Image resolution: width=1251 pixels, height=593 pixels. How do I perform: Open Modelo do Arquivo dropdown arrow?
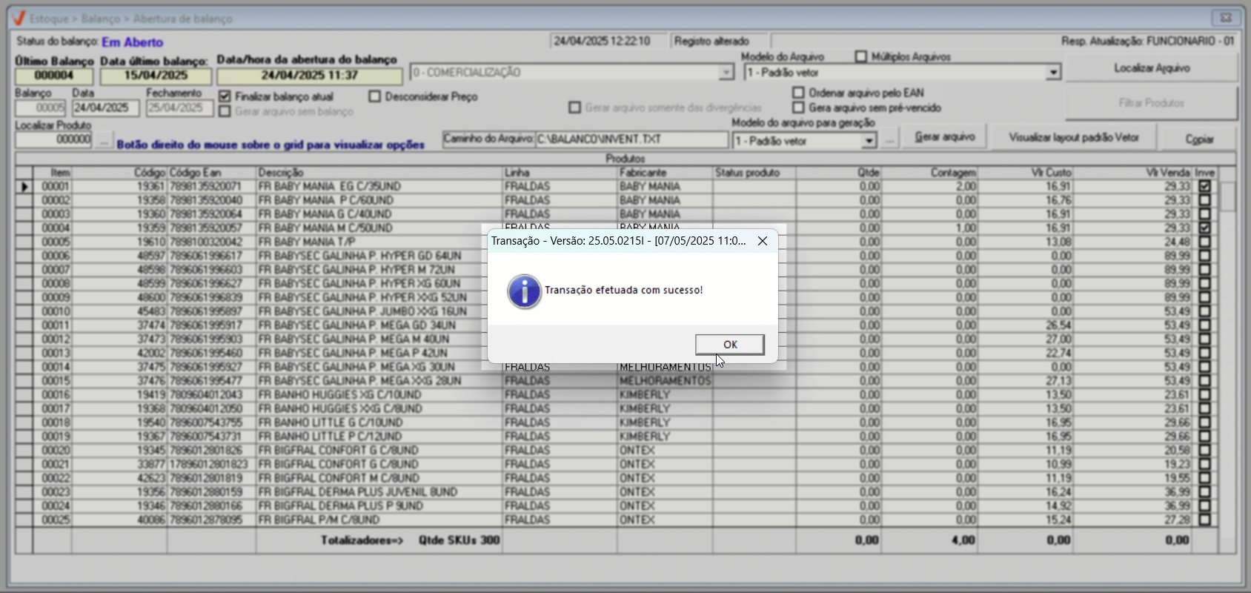tap(1052, 73)
